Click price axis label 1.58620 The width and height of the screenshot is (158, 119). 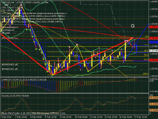pos(154,31)
